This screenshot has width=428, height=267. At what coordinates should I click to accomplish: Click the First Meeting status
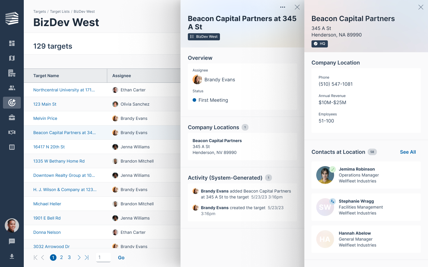click(x=210, y=100)
